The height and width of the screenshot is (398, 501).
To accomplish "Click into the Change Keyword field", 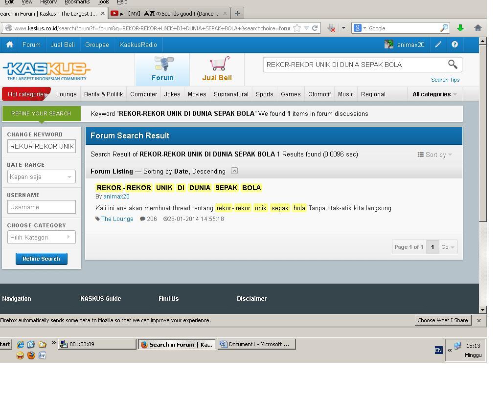I will coord(42,146).
